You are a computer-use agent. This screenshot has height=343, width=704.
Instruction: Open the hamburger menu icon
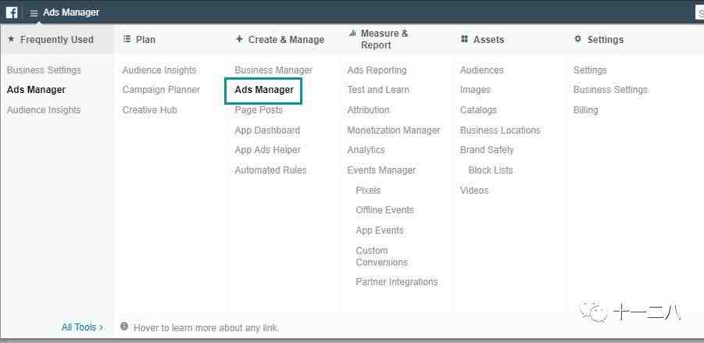pyautogui.click(x=34, y=13)
